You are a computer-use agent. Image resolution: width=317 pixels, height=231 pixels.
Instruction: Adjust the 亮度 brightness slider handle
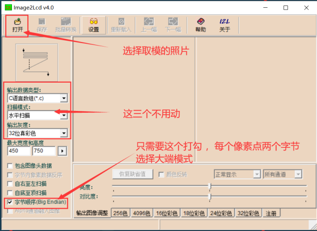(x=210, y=187)
